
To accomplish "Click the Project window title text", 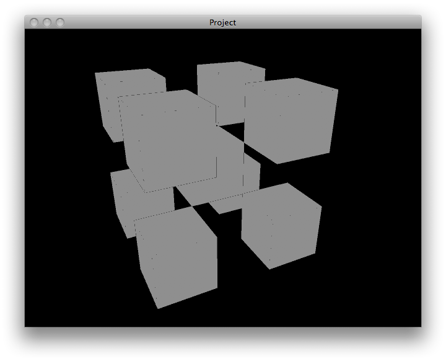I will 223,22.
